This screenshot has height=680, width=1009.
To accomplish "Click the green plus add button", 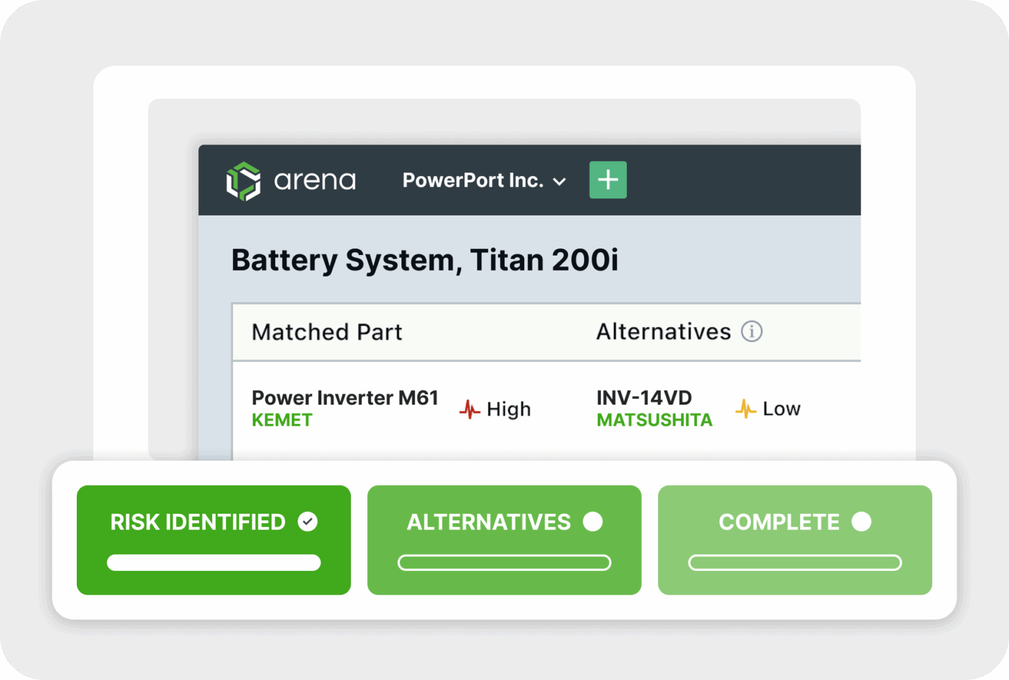I will [608, 180].
